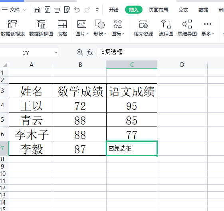
Task: Select row 3 header
Action: [4, 91]
